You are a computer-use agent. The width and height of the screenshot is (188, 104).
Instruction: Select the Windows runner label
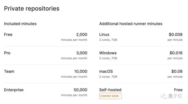coord(108,53)
